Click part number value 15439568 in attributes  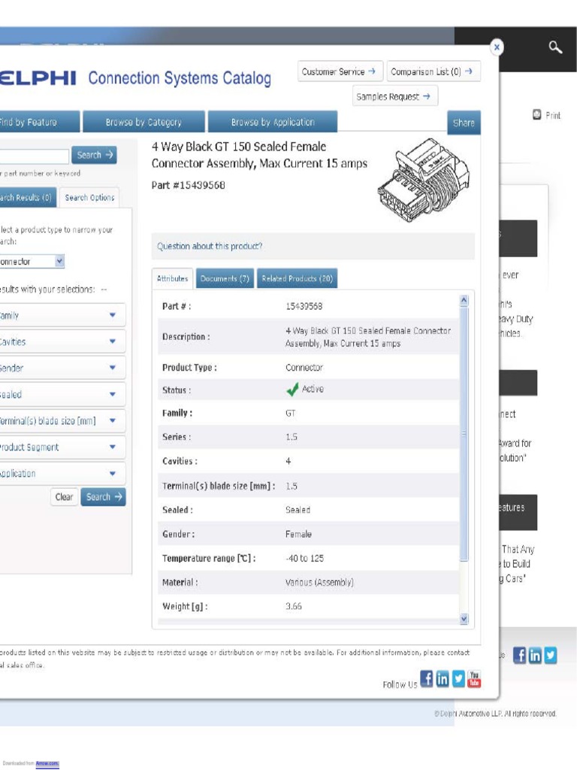click(304, 307)
